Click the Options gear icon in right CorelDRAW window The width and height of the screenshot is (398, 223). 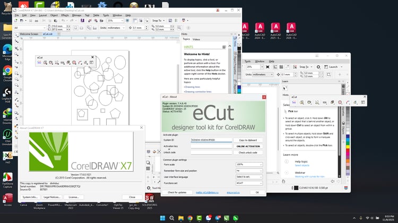click(318, 67)
